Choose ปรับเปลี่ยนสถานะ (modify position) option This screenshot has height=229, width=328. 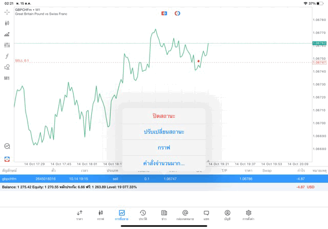coord(164,132)
